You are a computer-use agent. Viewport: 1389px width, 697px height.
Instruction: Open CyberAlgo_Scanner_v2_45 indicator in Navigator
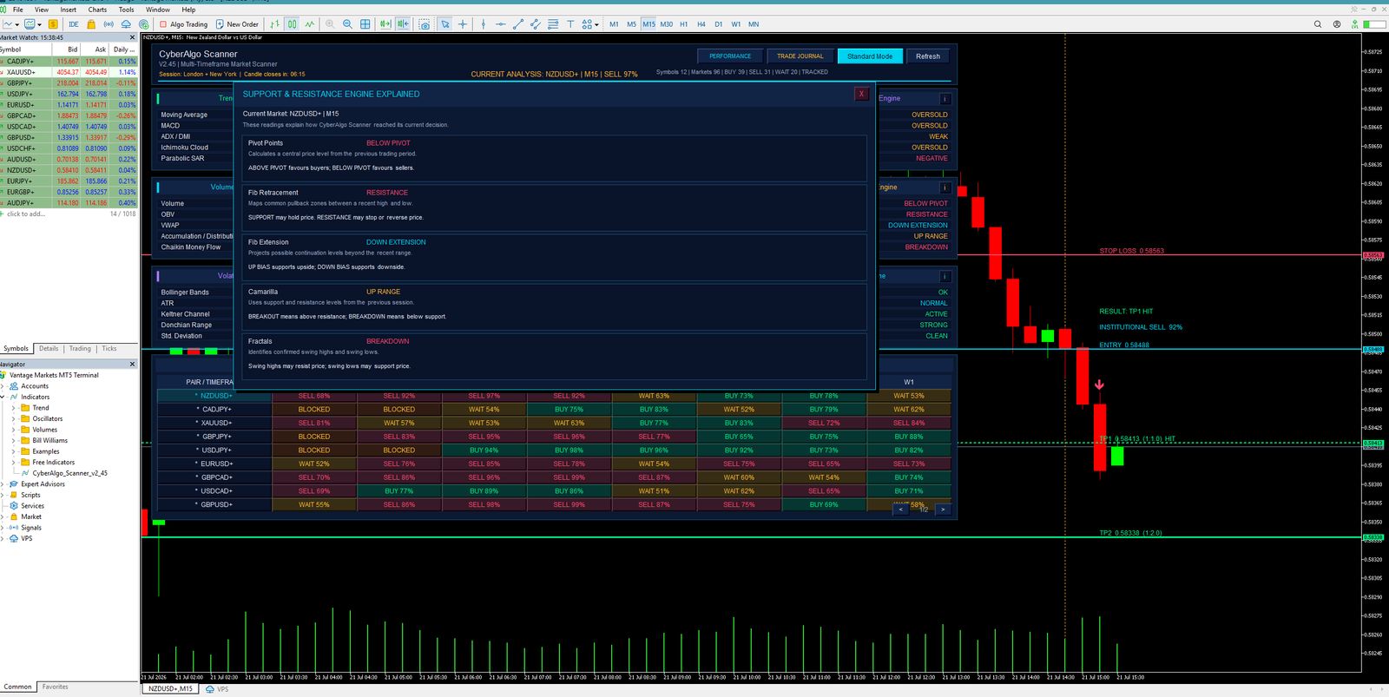69,473
